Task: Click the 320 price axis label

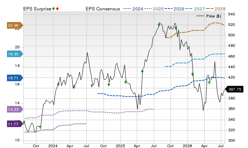Action: point(231,130)
